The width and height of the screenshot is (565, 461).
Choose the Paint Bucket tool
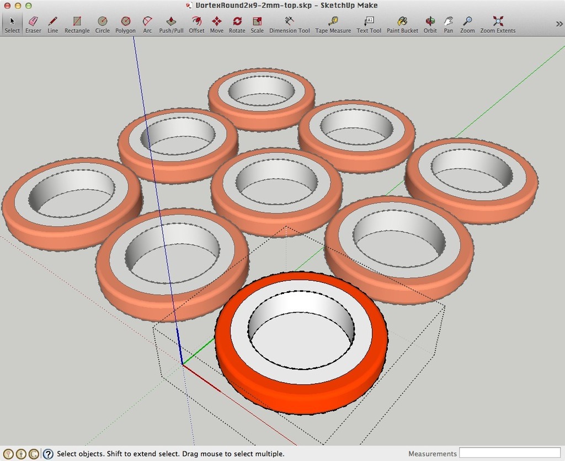click(402, 24)
